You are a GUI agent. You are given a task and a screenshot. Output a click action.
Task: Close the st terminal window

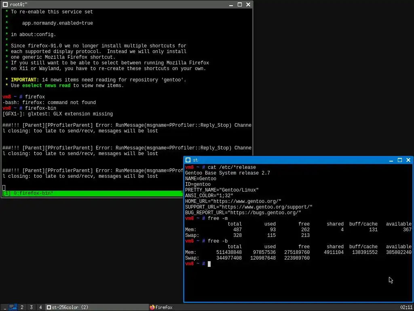click(408, 160)
